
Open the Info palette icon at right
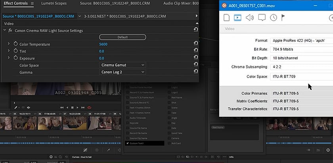(x=328, y=150)
